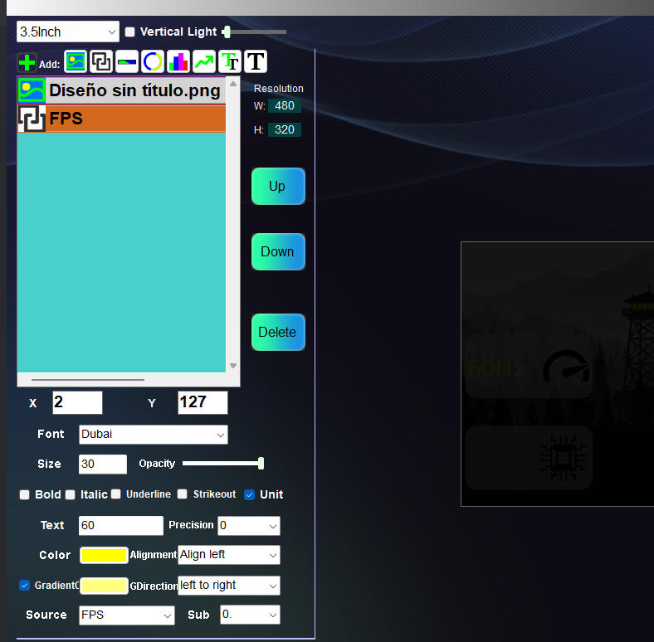
Task: Enable the Vertical Light checkbox
Action: (x=129, y=32)
